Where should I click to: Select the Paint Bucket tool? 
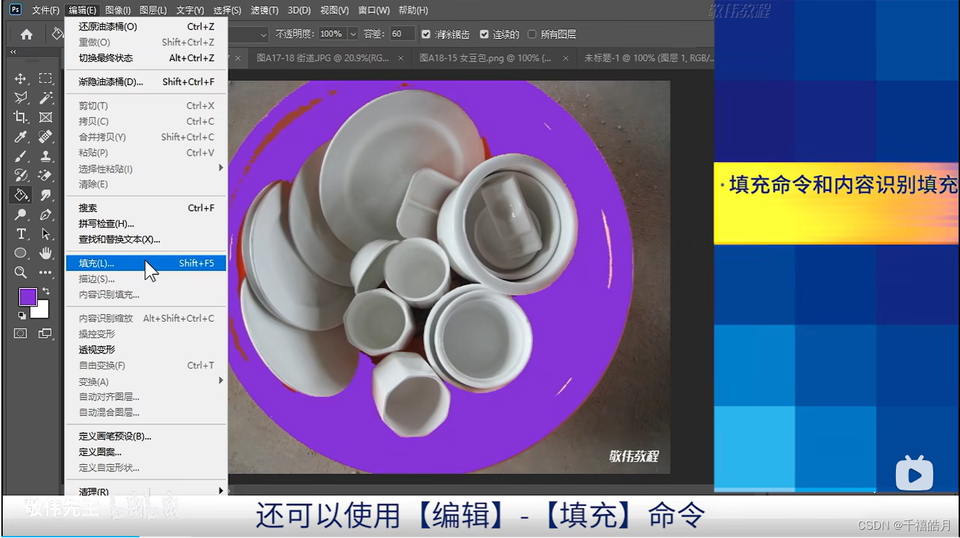tap(21, 195)
